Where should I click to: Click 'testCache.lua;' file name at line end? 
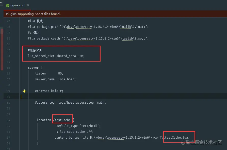coord(177,137)
